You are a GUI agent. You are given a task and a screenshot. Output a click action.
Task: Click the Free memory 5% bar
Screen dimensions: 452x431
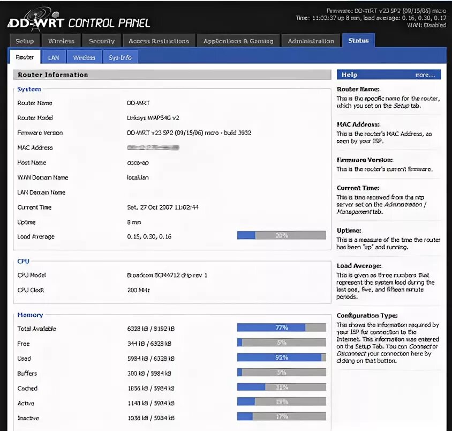tap(281, 342)
